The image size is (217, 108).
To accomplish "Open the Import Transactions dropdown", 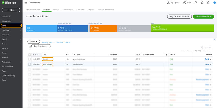I will pos(179,17).
